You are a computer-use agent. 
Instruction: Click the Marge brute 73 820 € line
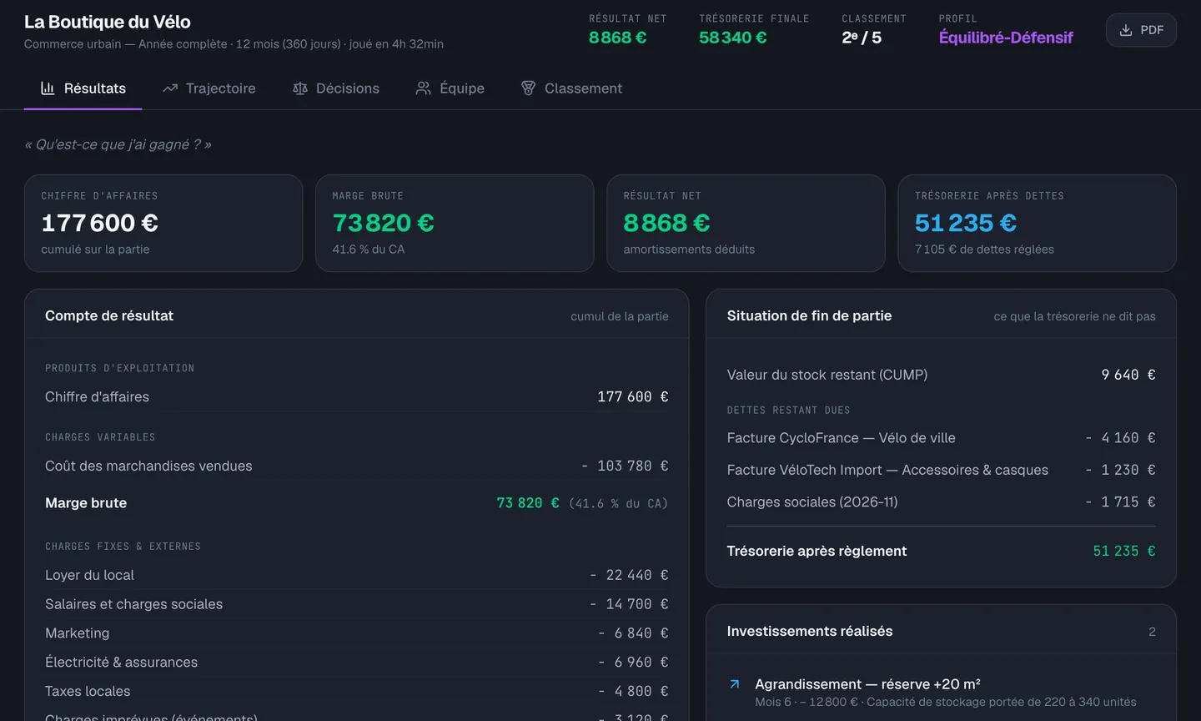[x=357, y=503]
